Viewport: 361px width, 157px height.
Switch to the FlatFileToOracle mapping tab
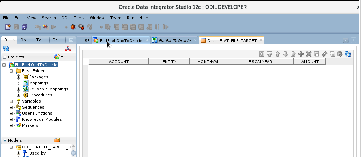pos(175,41)
